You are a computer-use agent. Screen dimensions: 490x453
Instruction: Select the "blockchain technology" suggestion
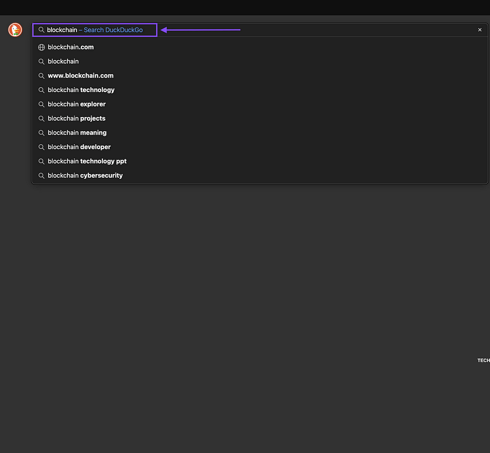pyautogui.click(x=81, y=90)
